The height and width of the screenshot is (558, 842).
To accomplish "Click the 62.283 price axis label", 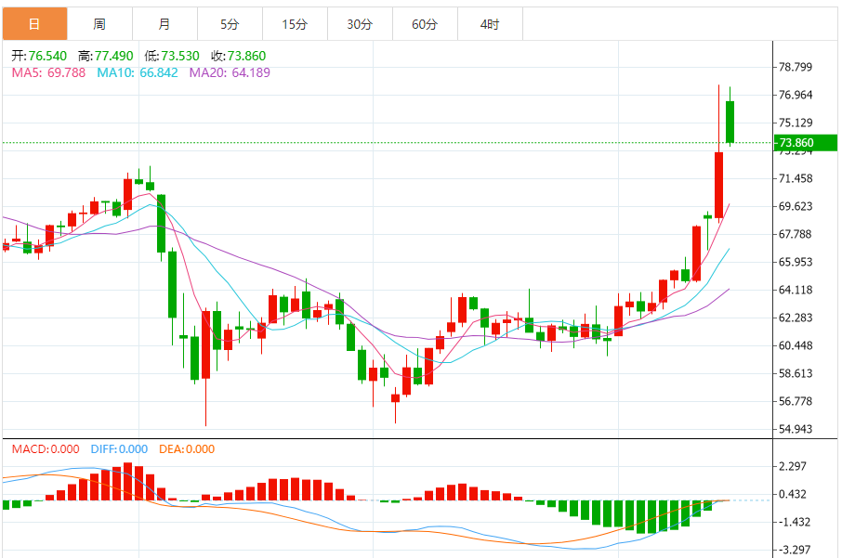I will tap(796, 318).
